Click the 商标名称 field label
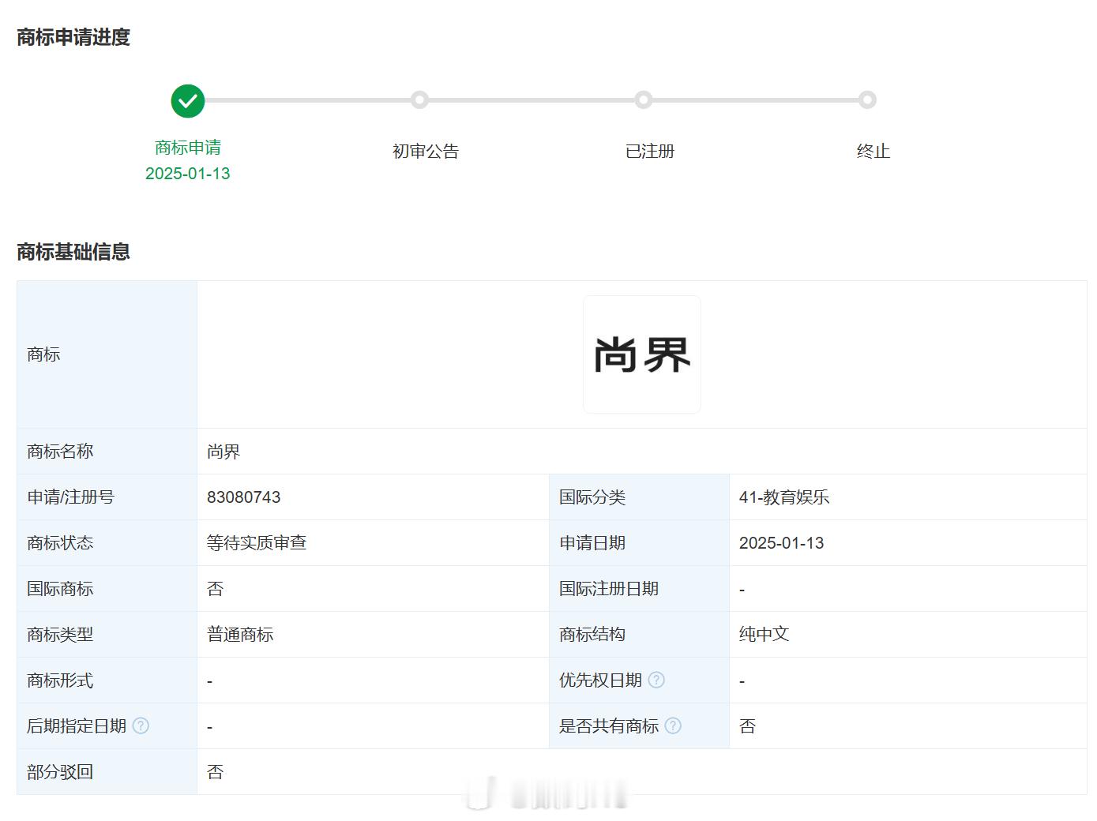Viewport: 1097px width, 821px height. 60,452
